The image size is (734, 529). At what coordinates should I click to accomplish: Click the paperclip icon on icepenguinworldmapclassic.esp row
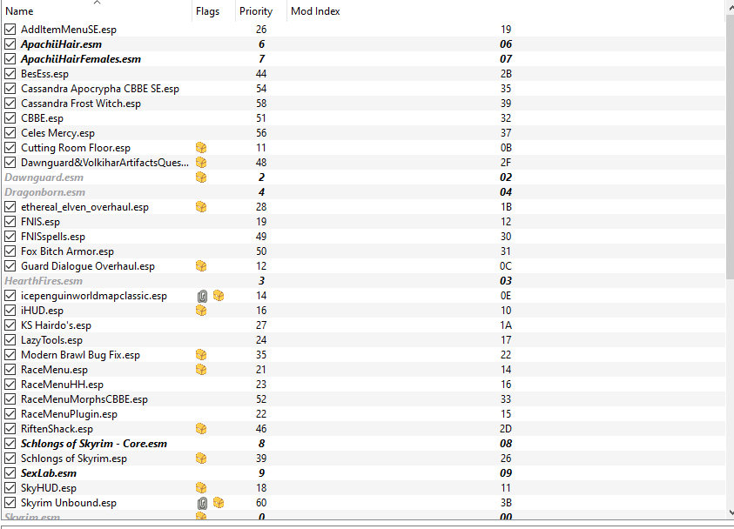coord(202,296)
